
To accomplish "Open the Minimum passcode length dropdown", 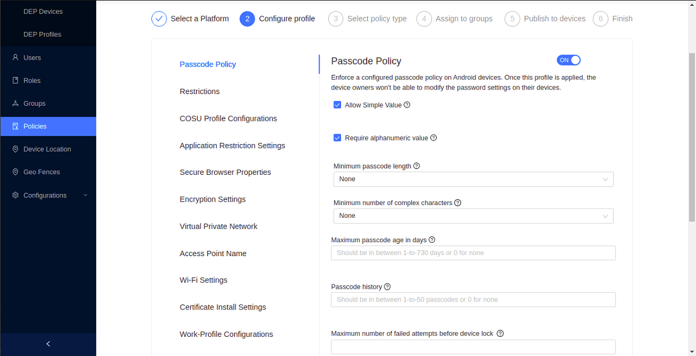I will 473,179.
